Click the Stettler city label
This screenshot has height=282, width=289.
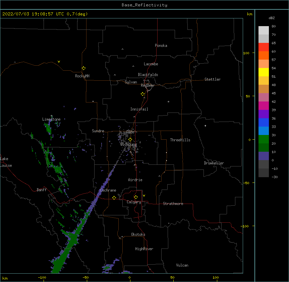tap(213, 79)
